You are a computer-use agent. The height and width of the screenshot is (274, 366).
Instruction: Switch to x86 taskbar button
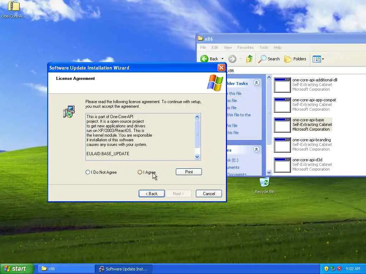[65, 269]
